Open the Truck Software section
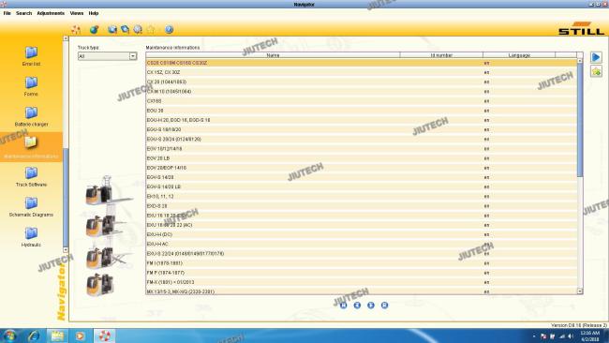The height and width of the screenshot is (343, 609). pyautogui.click(x=31, y=177)
